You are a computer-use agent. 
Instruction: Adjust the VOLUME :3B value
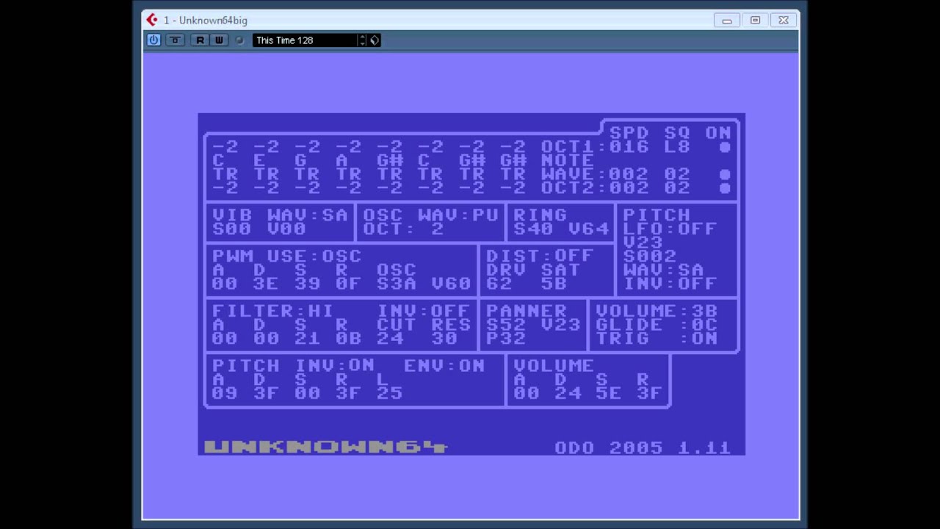click(x=657, y=312)
